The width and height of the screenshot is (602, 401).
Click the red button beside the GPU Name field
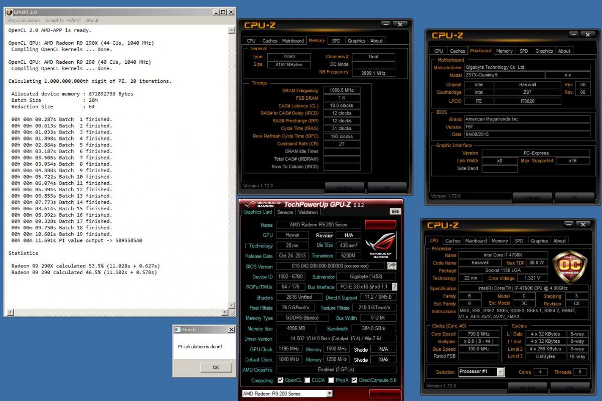click(380, 225)
